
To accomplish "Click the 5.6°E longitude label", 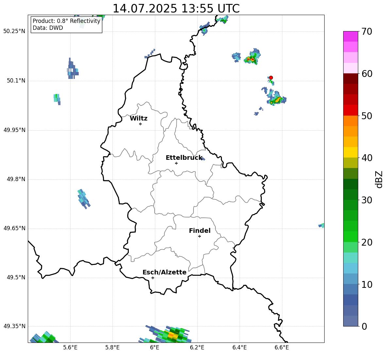I will [70, 347].
